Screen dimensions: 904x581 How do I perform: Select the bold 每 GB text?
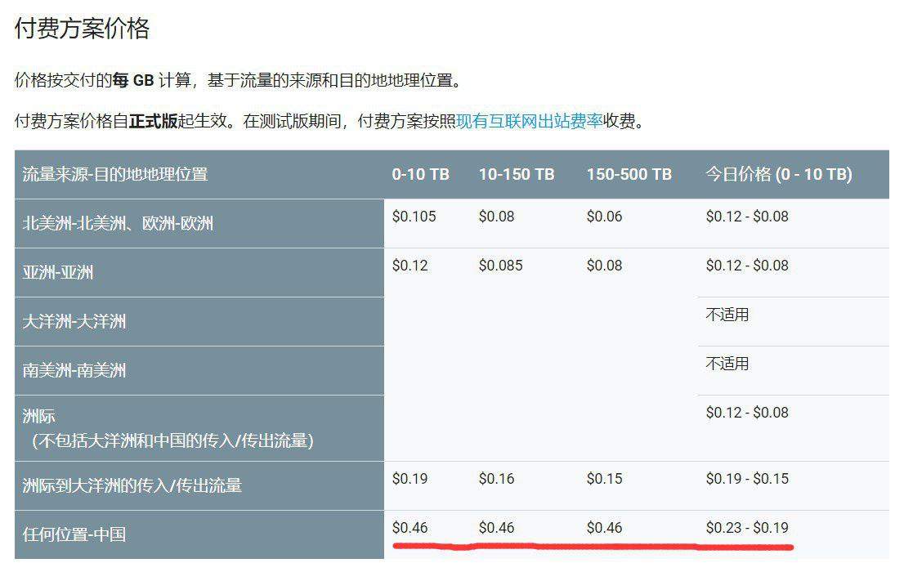point(133,80)
